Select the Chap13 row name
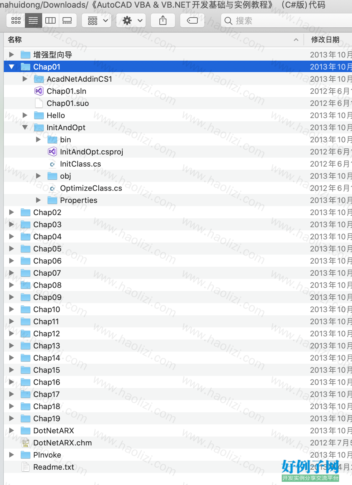This screenshot has height=485, width=352. [x=47, y=346]
